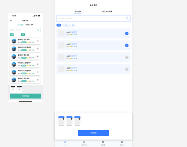Screen dimensions: 187x147
Task: Add sixth lodging card in green mockup
Action: tap(38, 80)
